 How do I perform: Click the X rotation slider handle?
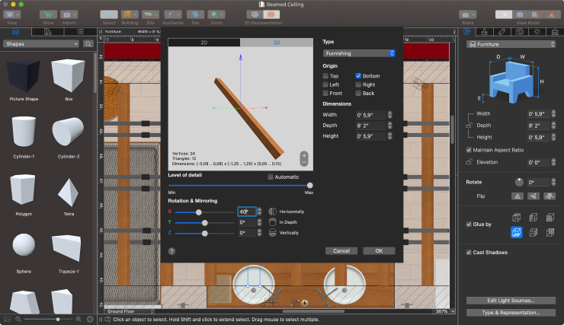pos(199,212)
